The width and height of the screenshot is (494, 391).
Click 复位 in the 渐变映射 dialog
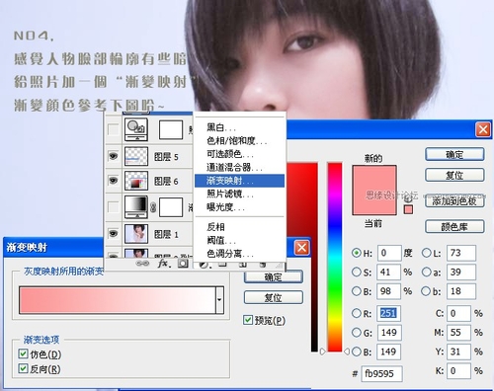click(274, 297)
